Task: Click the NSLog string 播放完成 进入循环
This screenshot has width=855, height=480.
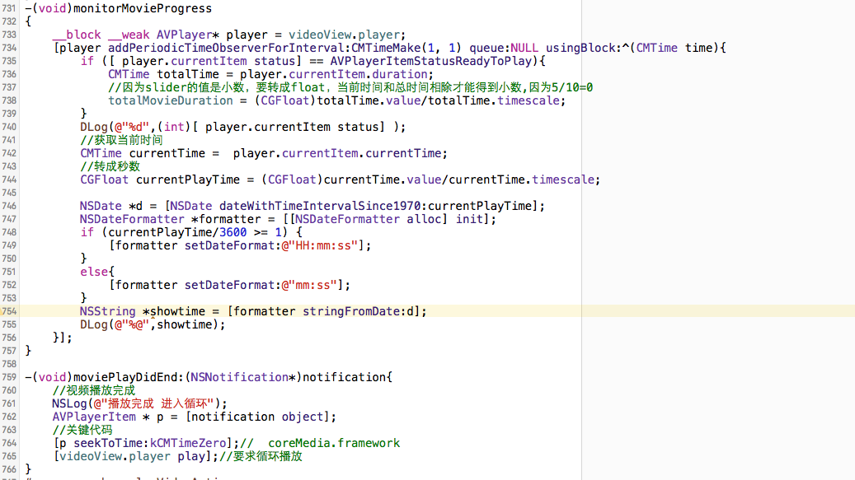Action: (x=153, y=403)
